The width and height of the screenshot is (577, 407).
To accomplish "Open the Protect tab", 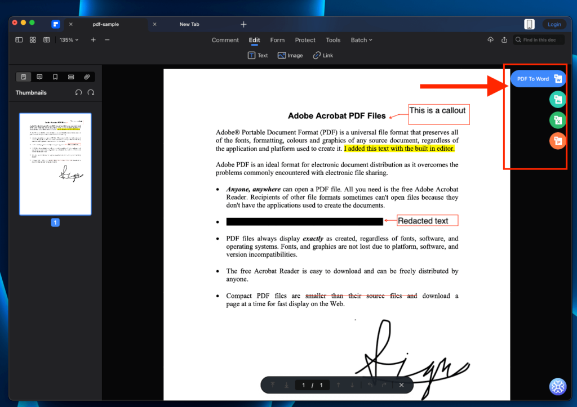I will point(305,40).
